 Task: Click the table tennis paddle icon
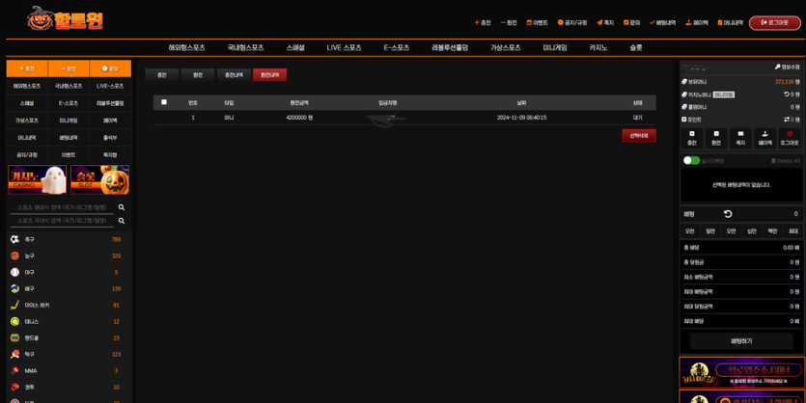(14, 354)
